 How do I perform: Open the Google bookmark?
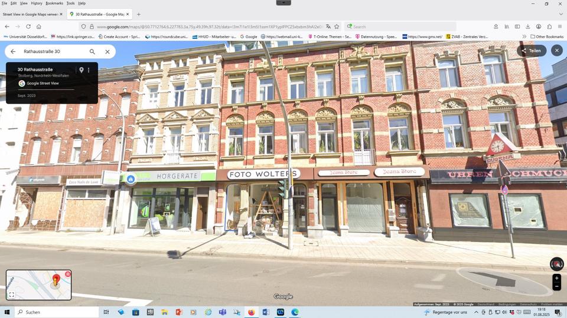tap(249, 37)
